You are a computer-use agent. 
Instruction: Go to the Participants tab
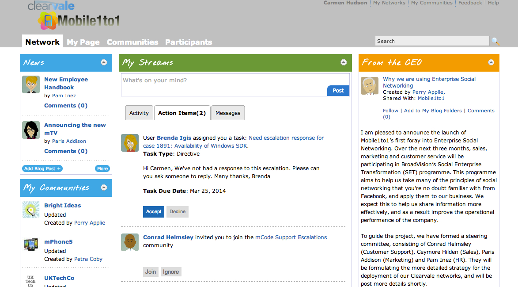189,42
